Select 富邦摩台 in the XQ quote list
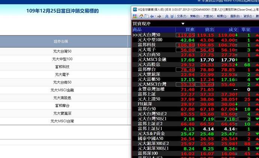This screenshot has height=158, width=259. 196,69
